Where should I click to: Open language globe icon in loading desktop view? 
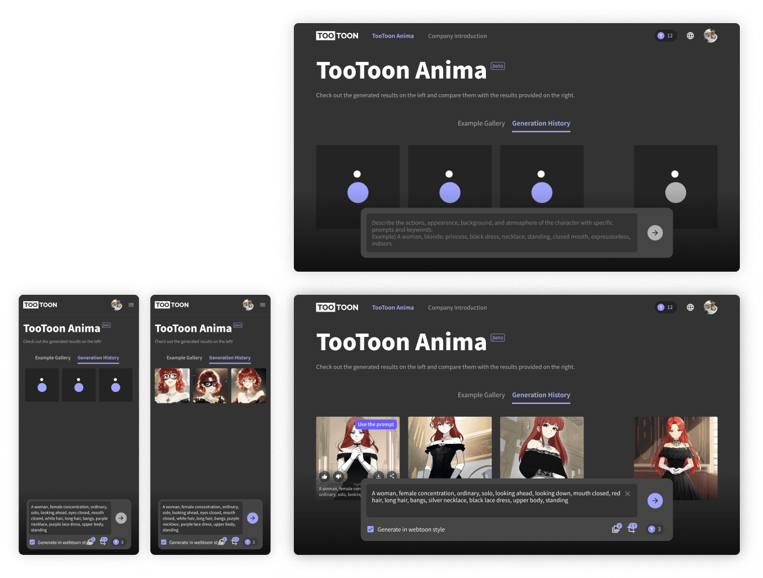pyautogui.click(x=690, y=36)
